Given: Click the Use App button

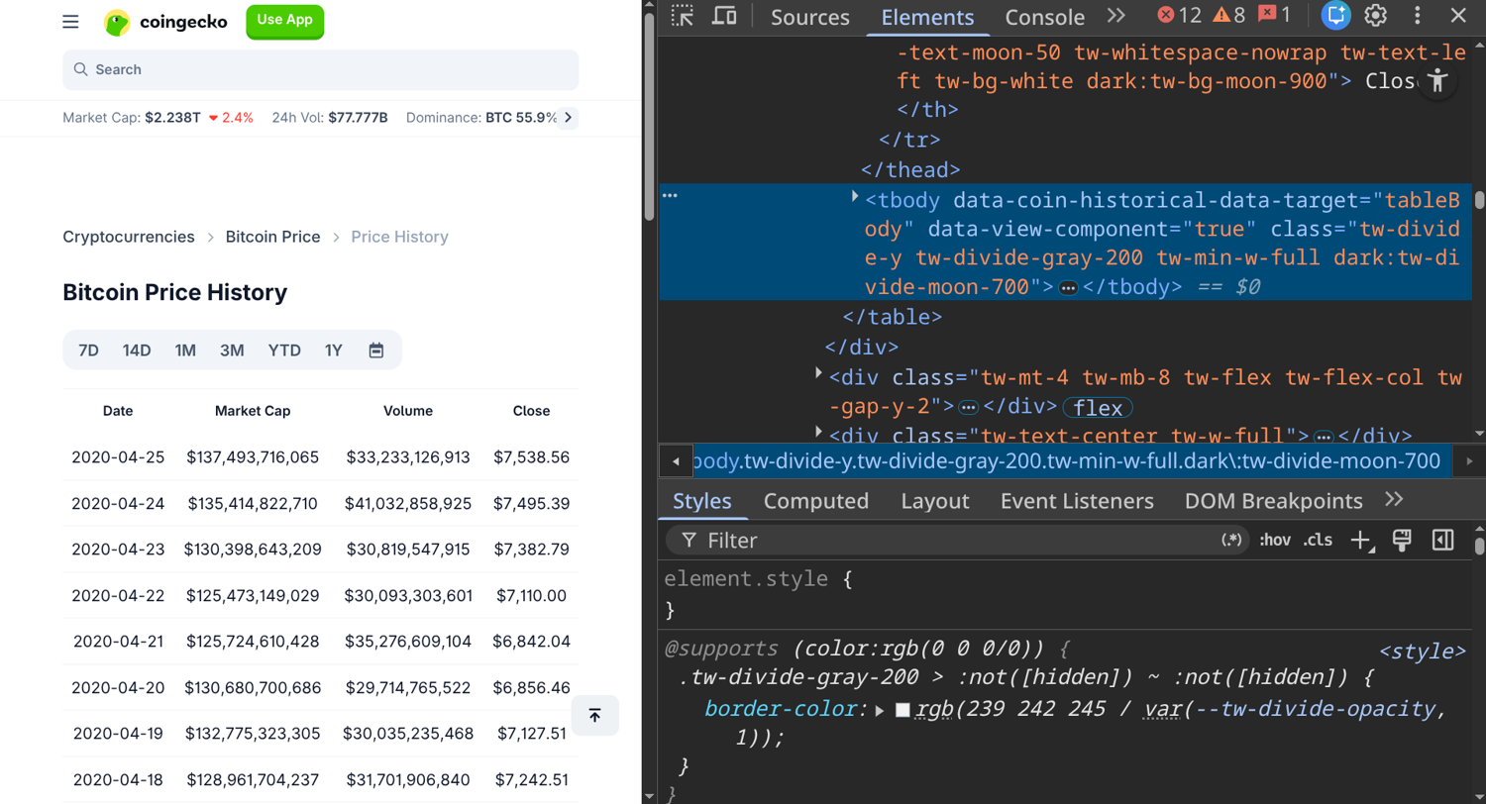Looking at the screenshot, I should click(284, 21).
